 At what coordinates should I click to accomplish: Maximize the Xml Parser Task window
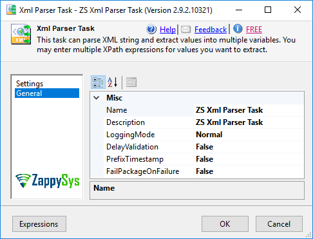268,10
